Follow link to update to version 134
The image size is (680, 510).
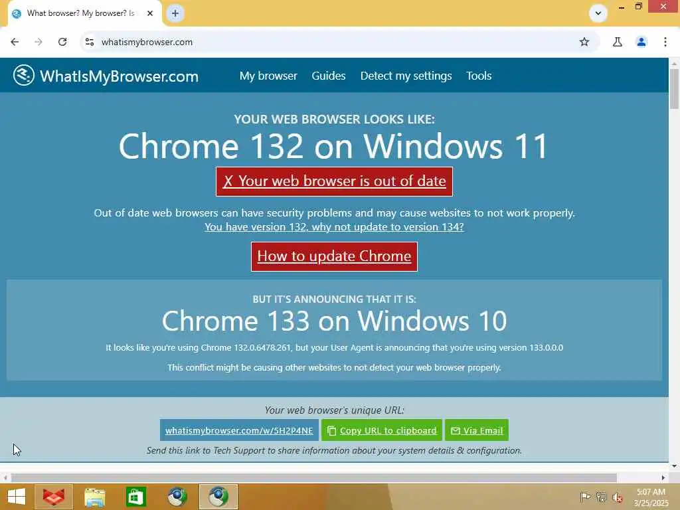[x=335, y=227]
